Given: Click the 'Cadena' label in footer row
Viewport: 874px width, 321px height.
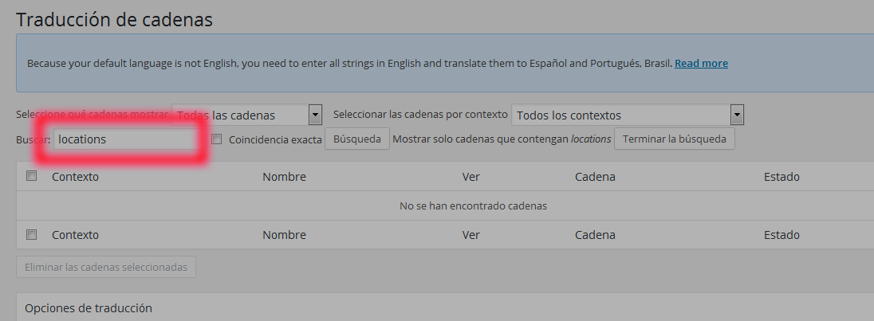Looking at the screenshot, I should tap(596, 235).
